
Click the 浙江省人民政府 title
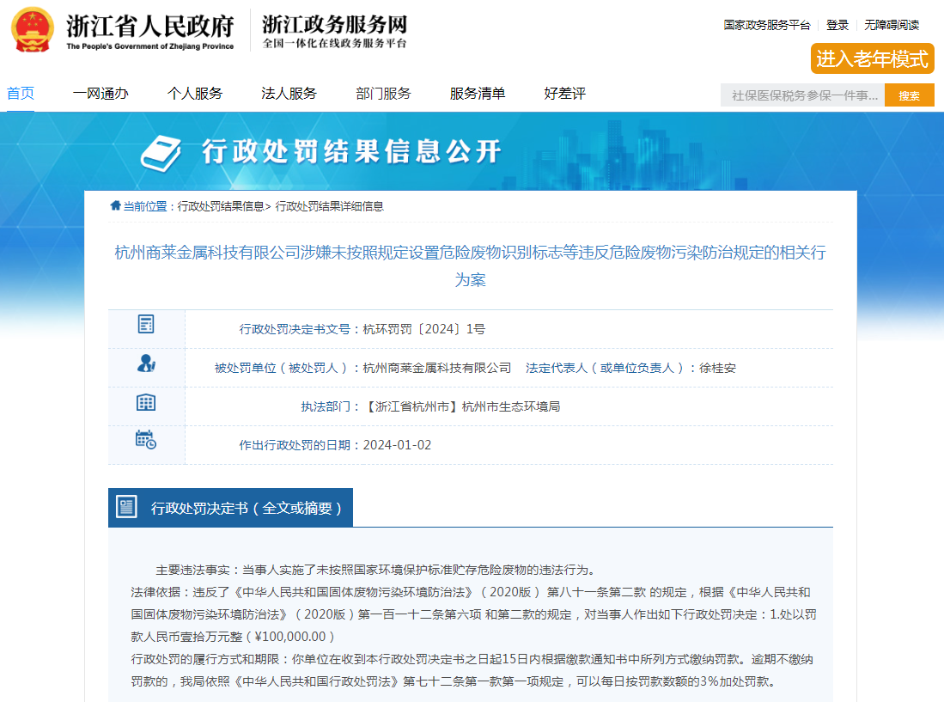pyautogui.click(x=150, y=26)
